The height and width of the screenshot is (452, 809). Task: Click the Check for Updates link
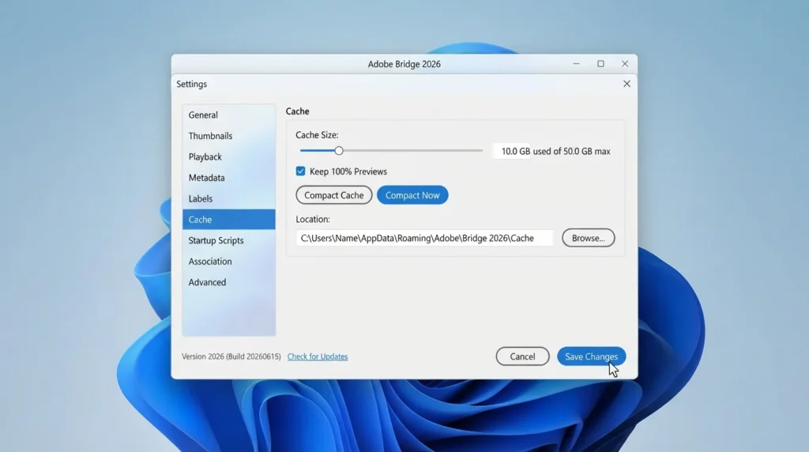click(x=318, y=356)
